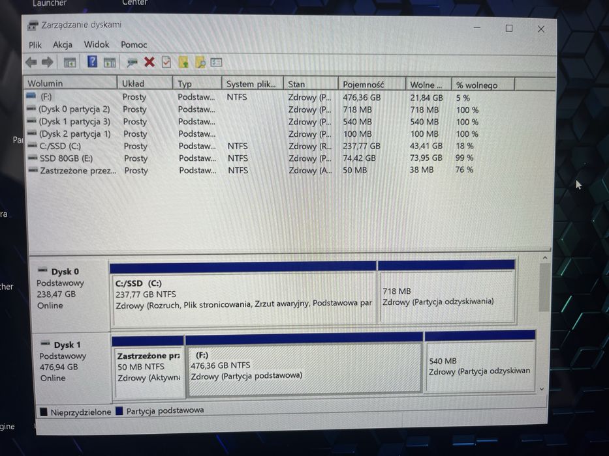The width and height of the screenshot is (609, 456).
Task: Sort by the Układ column header
Action: (144, 83)
